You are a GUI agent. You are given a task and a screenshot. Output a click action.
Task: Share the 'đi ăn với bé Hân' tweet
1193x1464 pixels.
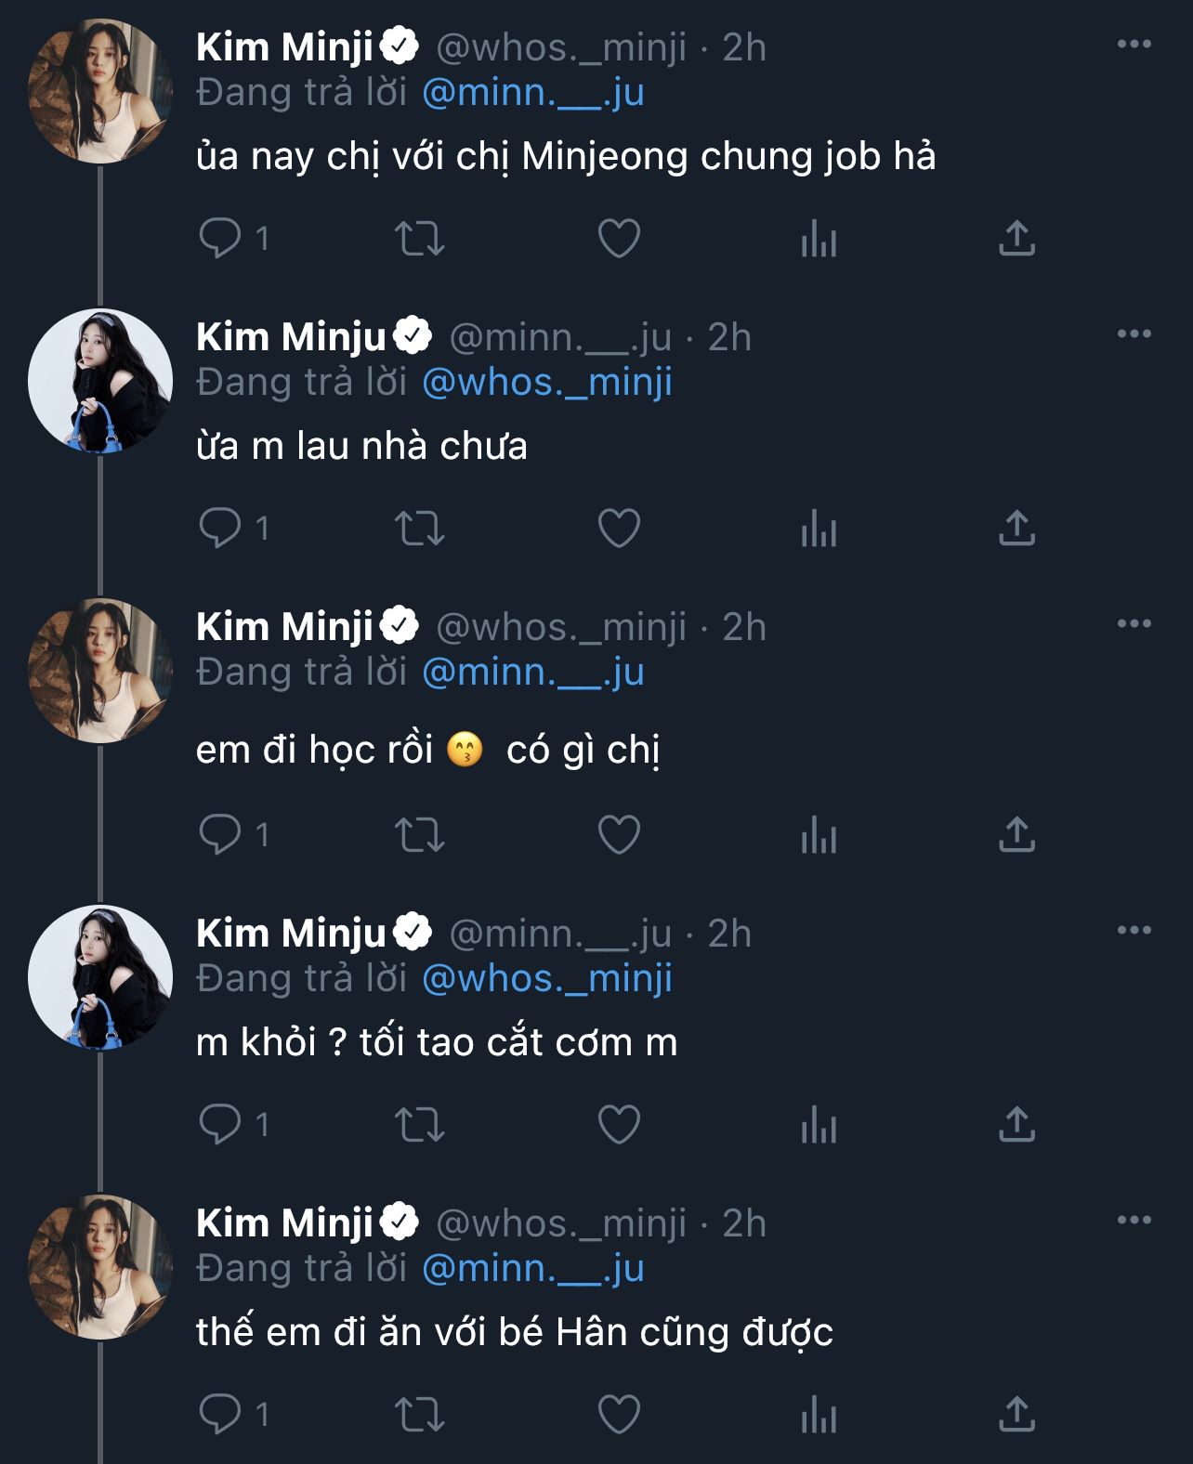coord(1016,1414)
